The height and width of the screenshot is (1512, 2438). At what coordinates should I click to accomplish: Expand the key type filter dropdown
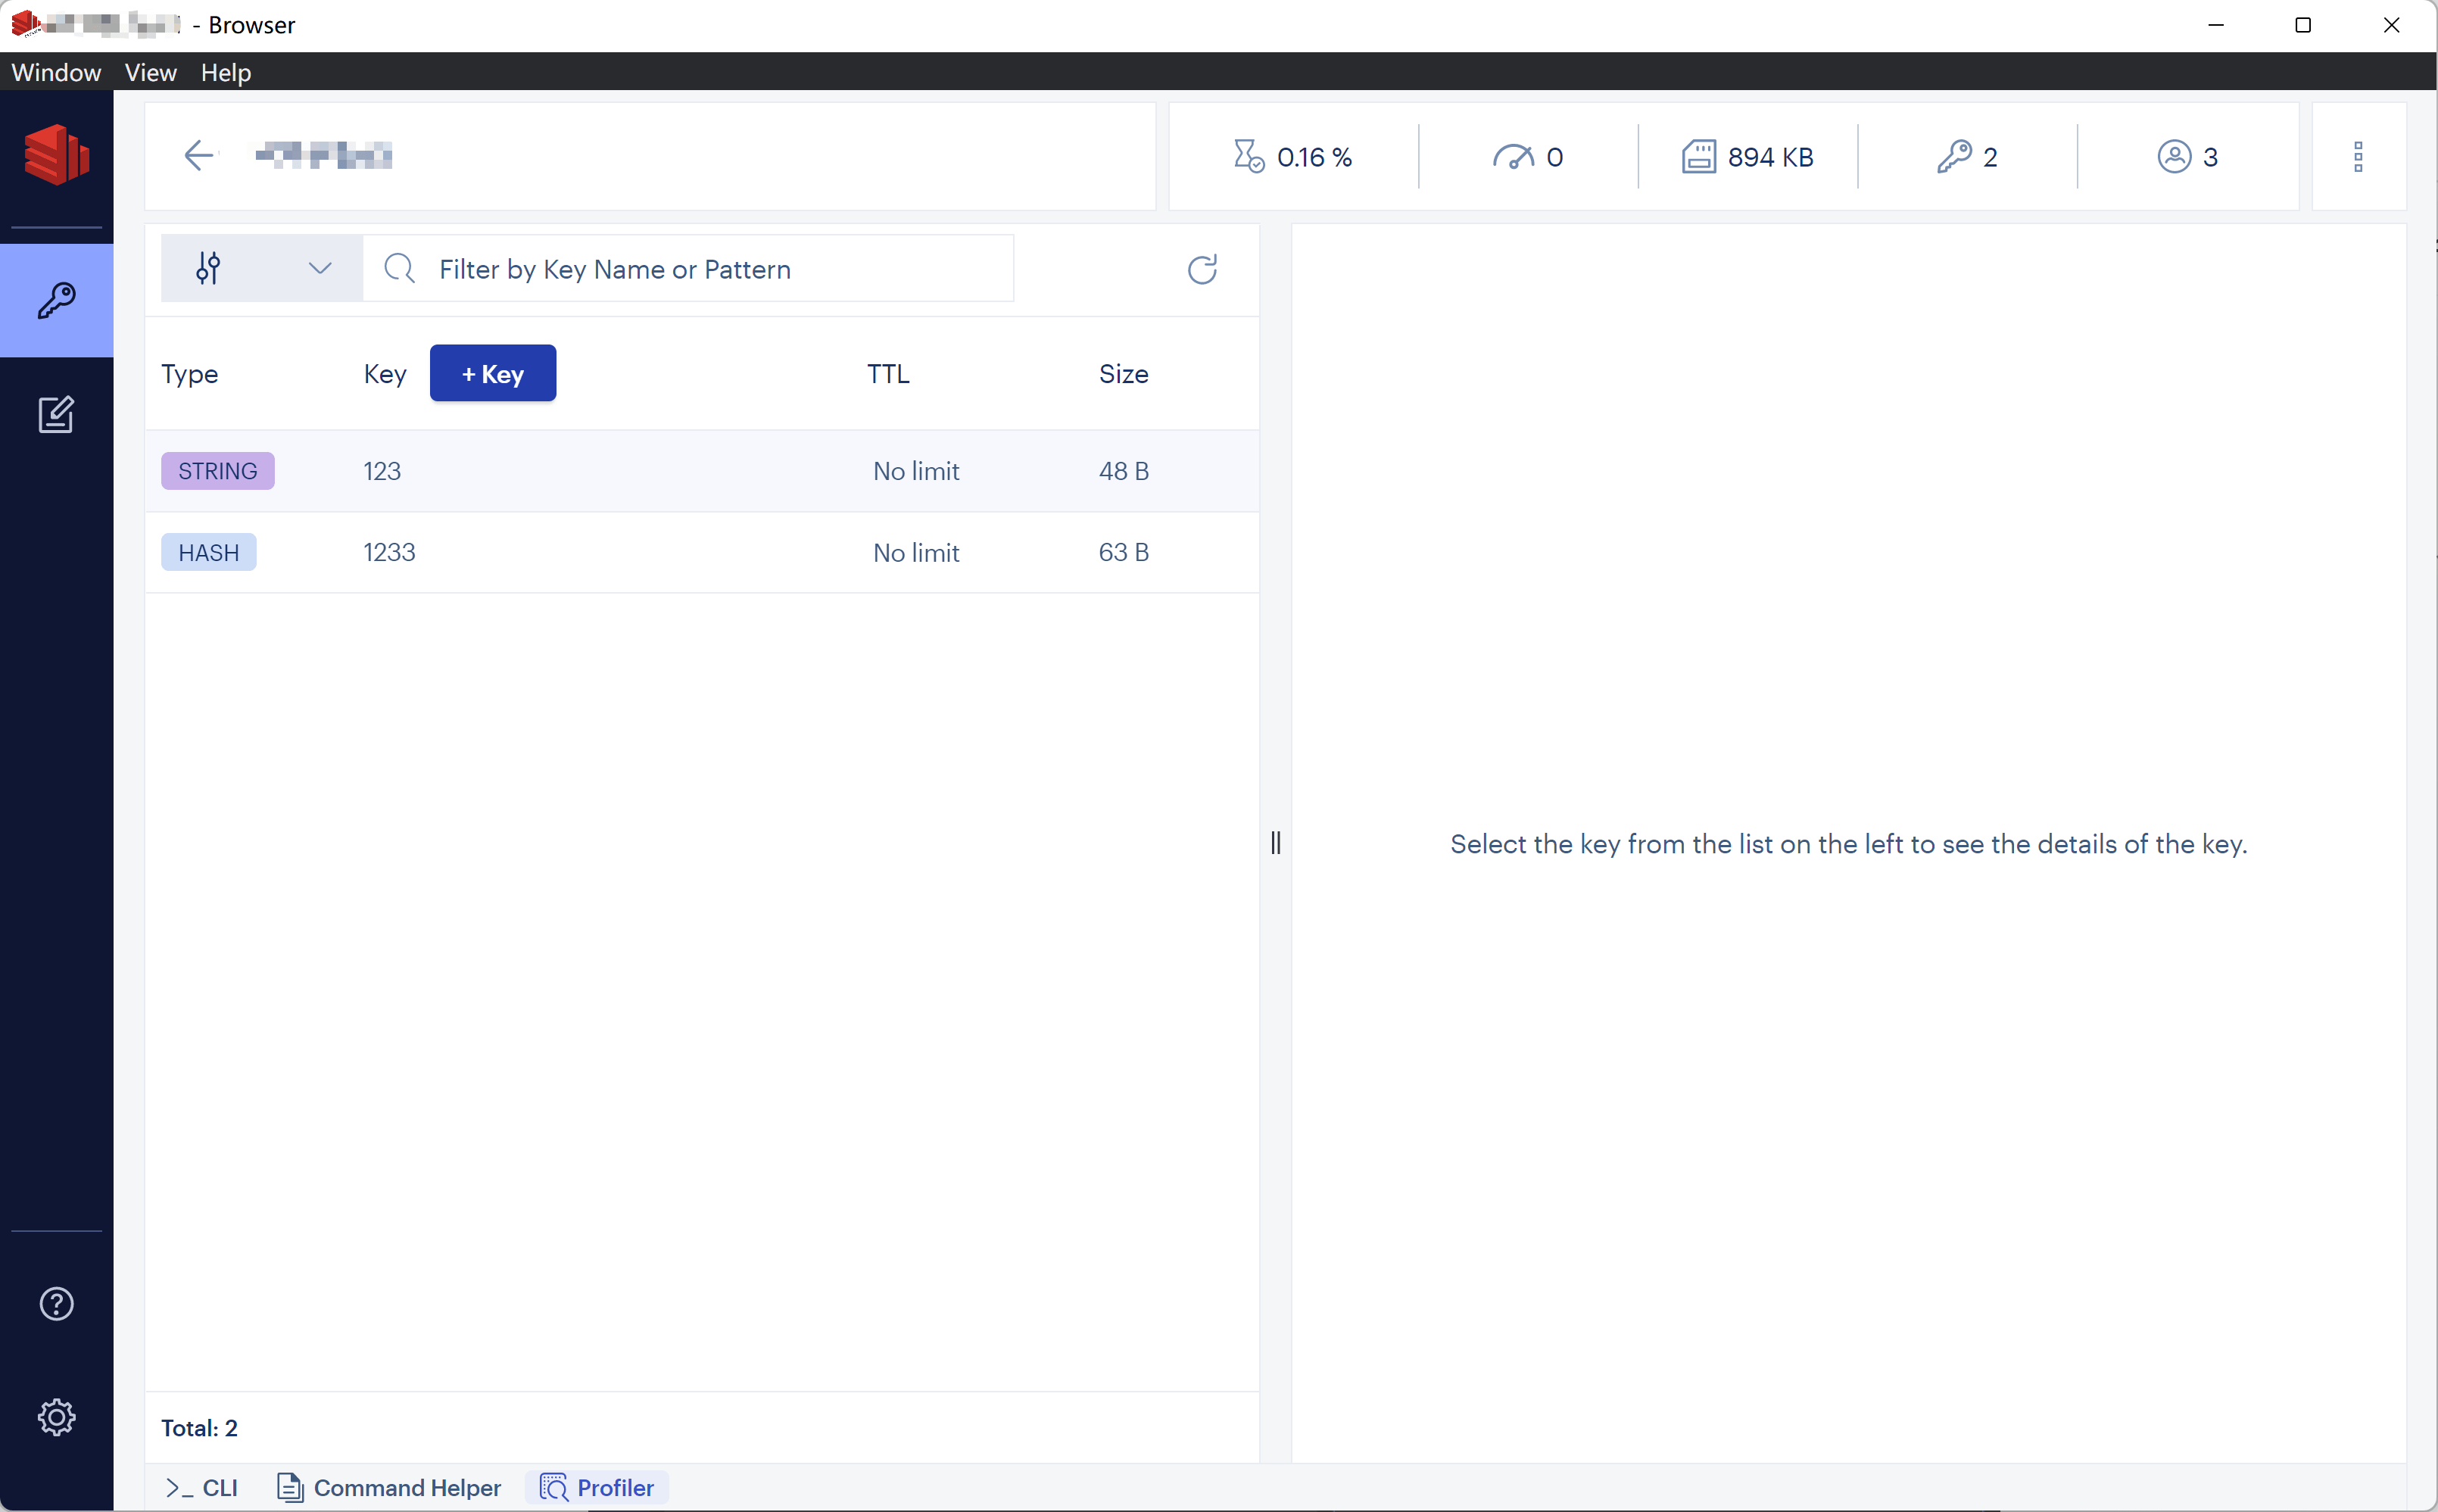pos(262,268)
